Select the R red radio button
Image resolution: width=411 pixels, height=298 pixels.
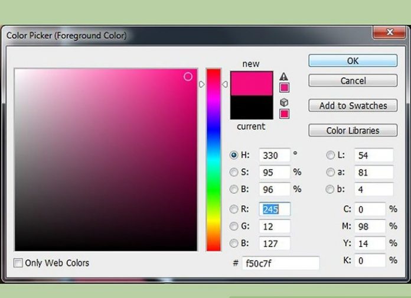point(234,209)
